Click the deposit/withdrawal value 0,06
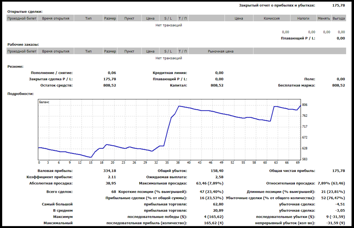Viewport: 354px width, 228px height. pos(112,73)
